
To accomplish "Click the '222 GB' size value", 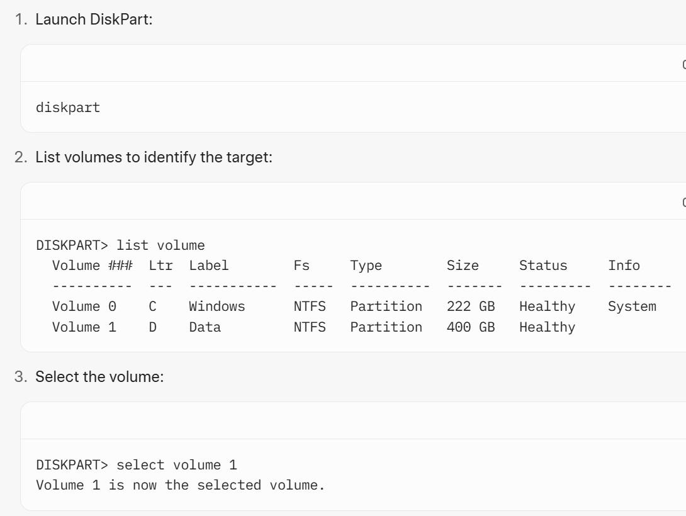I will [471, 306].
